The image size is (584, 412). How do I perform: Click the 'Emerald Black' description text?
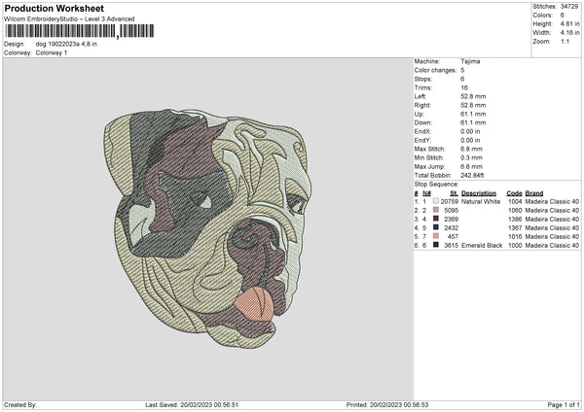tap(482, 246)
